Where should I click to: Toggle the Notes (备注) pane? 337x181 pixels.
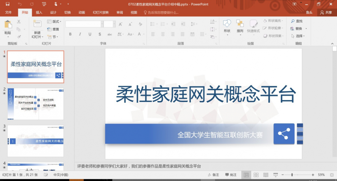click(x=213, y=175)
